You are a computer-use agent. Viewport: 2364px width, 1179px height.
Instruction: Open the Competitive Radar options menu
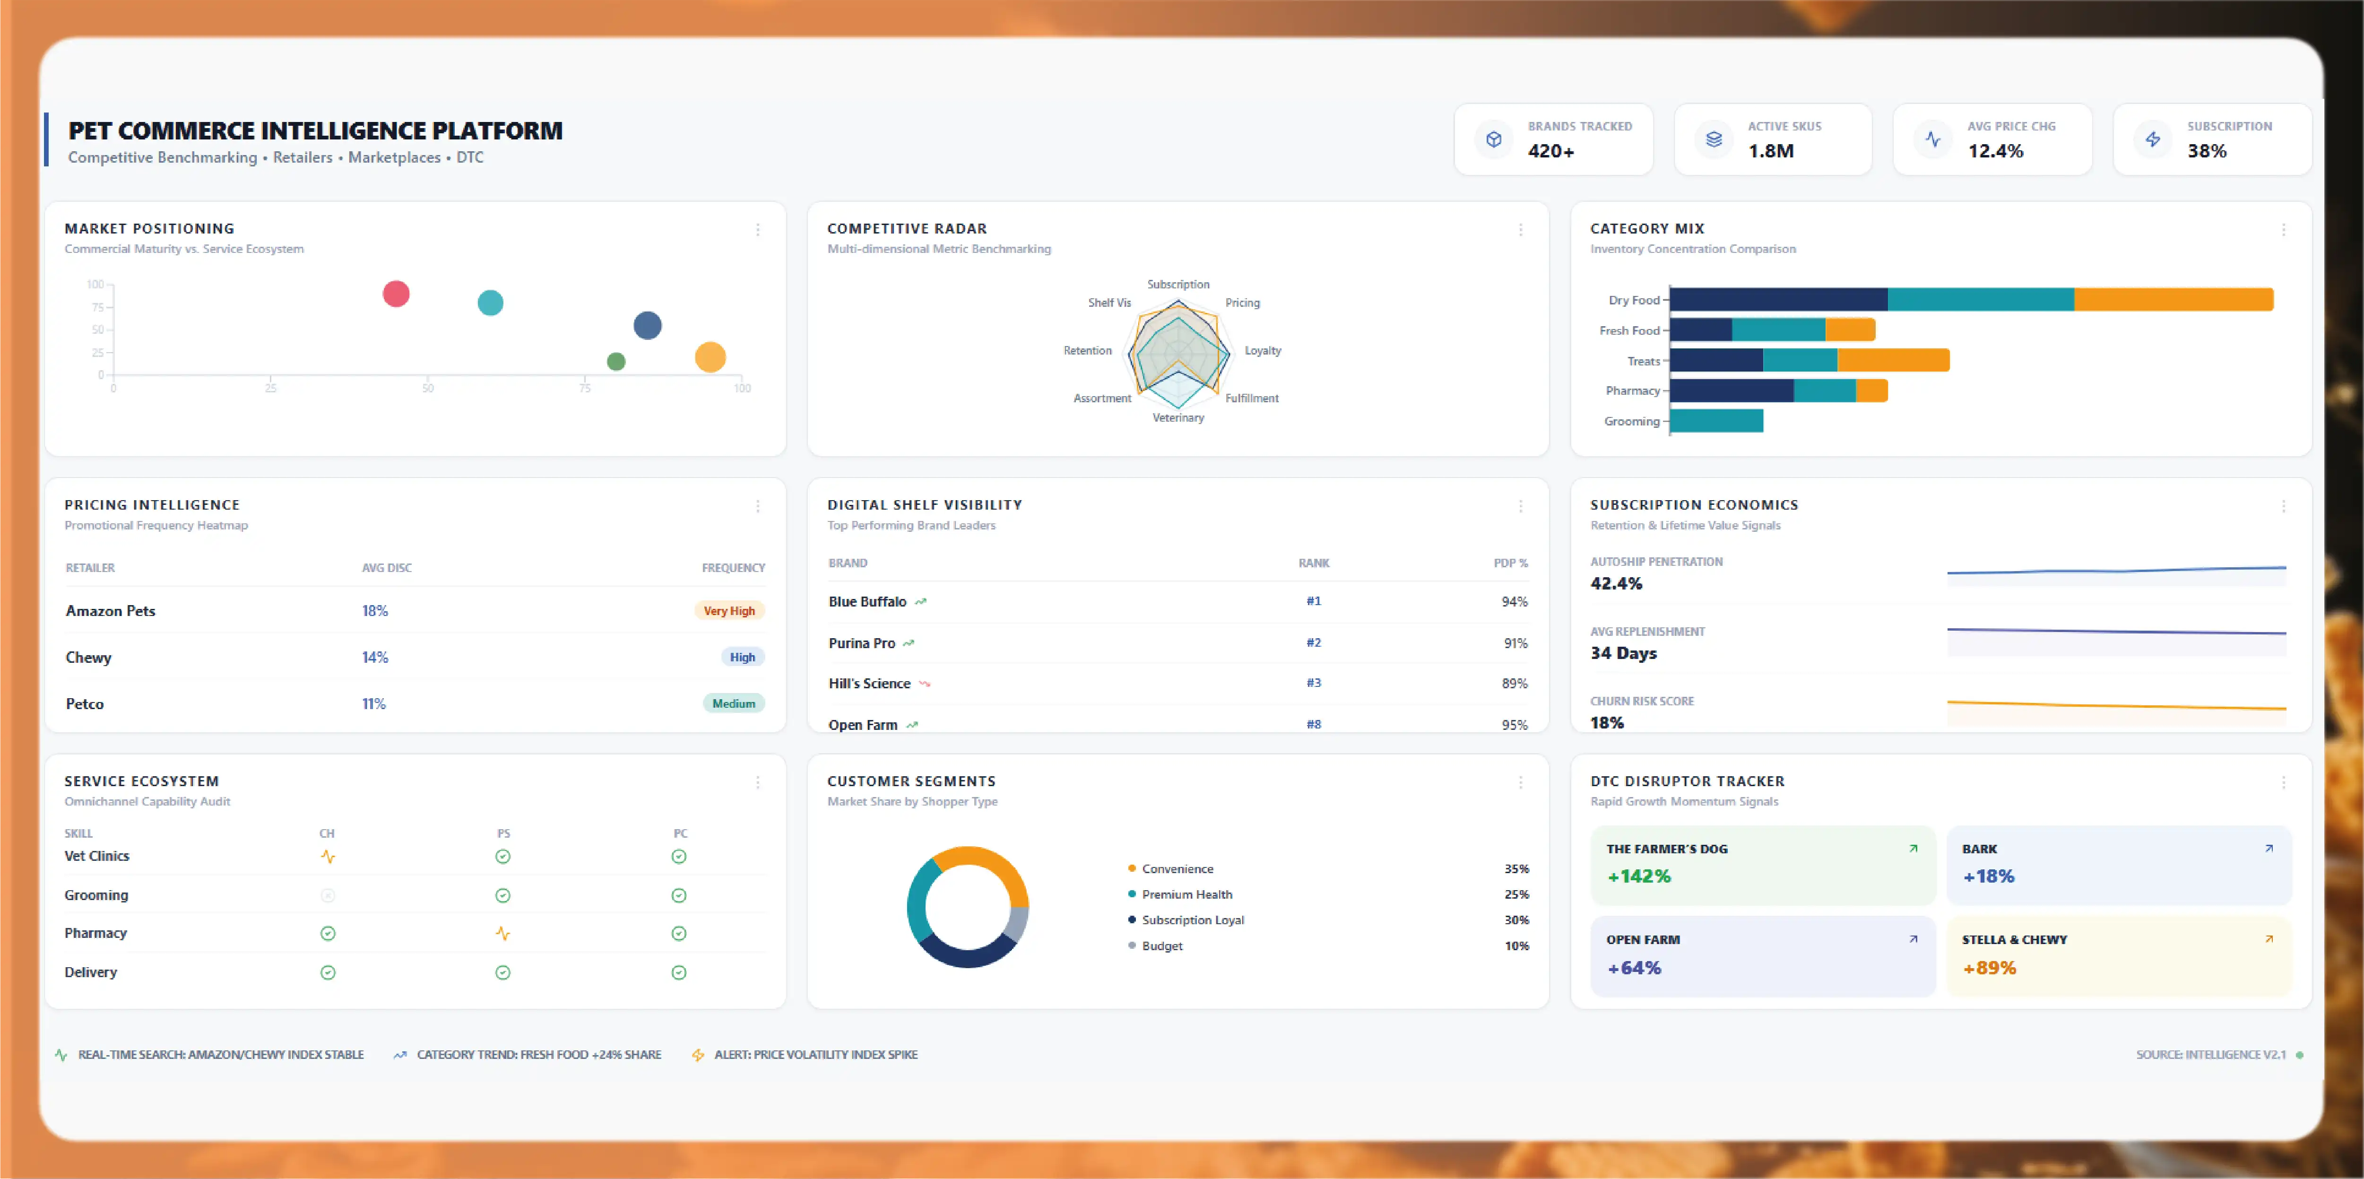(x=1521, y=229)
